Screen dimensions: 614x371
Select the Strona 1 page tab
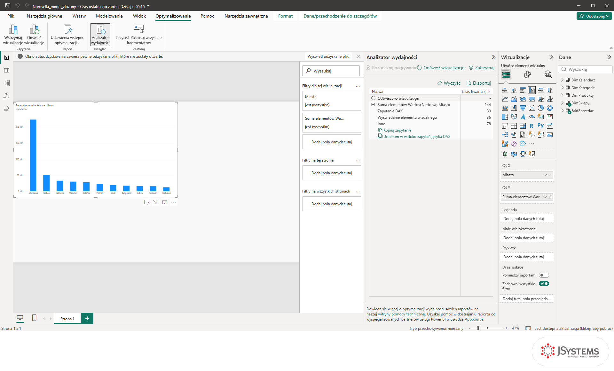(67, 319)
